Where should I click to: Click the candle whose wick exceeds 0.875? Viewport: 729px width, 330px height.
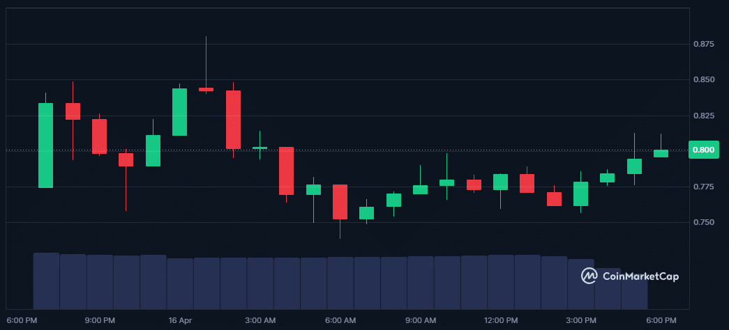pos(206,89)
